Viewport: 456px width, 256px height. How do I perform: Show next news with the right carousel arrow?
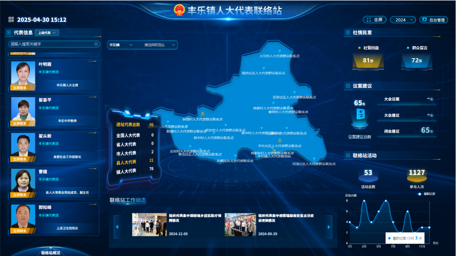click(x=329, y=227)
